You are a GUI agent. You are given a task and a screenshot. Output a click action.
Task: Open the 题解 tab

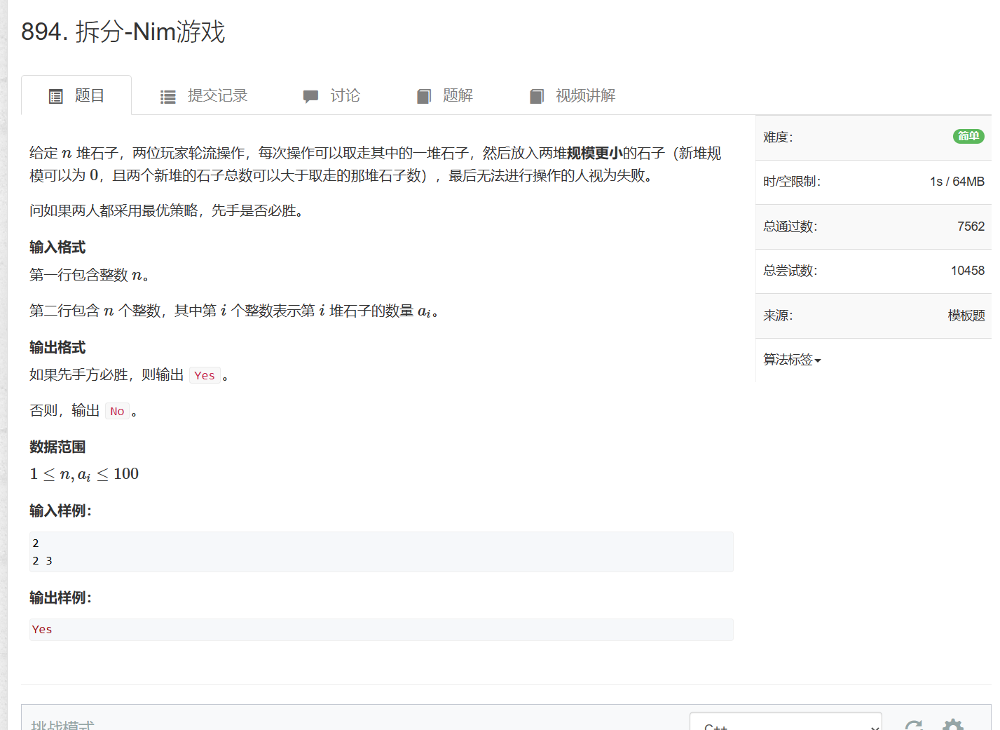coord(444,95)
